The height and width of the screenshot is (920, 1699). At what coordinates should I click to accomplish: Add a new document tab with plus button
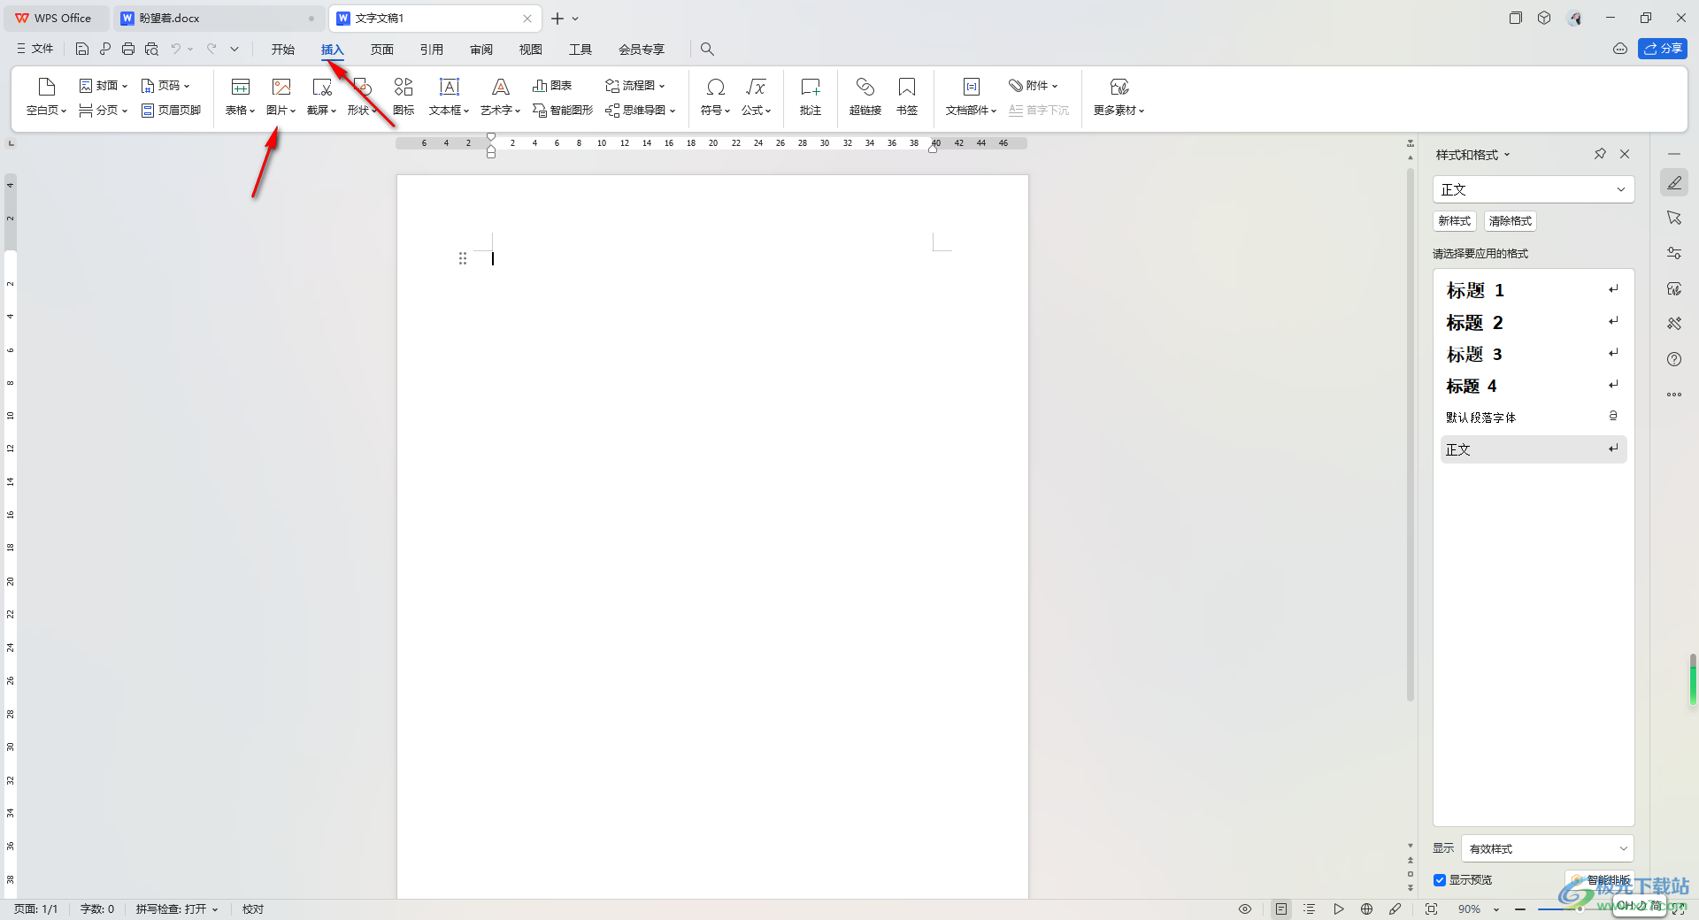point(557,18)
